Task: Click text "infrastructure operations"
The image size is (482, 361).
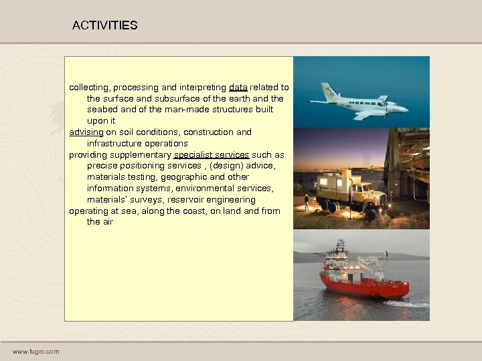Action: (137, 143)
